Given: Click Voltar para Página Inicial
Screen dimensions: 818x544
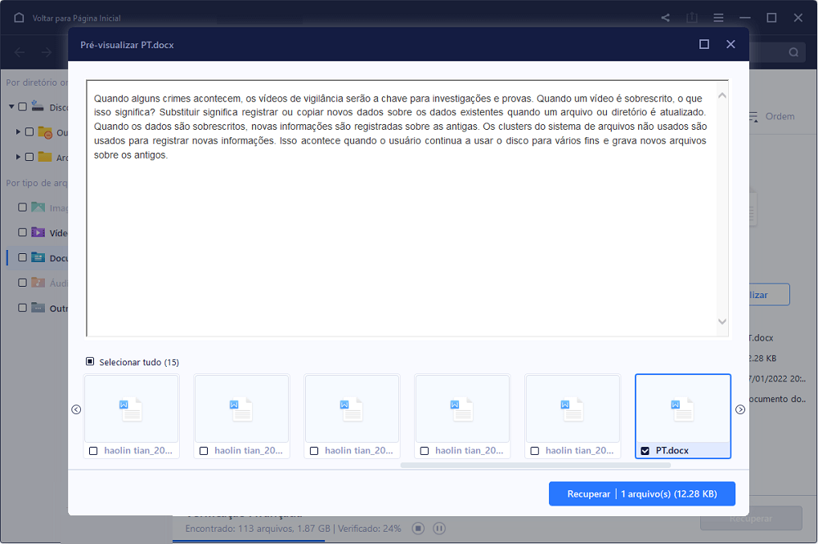Looking at the screenshot, I should coord(76,18).
